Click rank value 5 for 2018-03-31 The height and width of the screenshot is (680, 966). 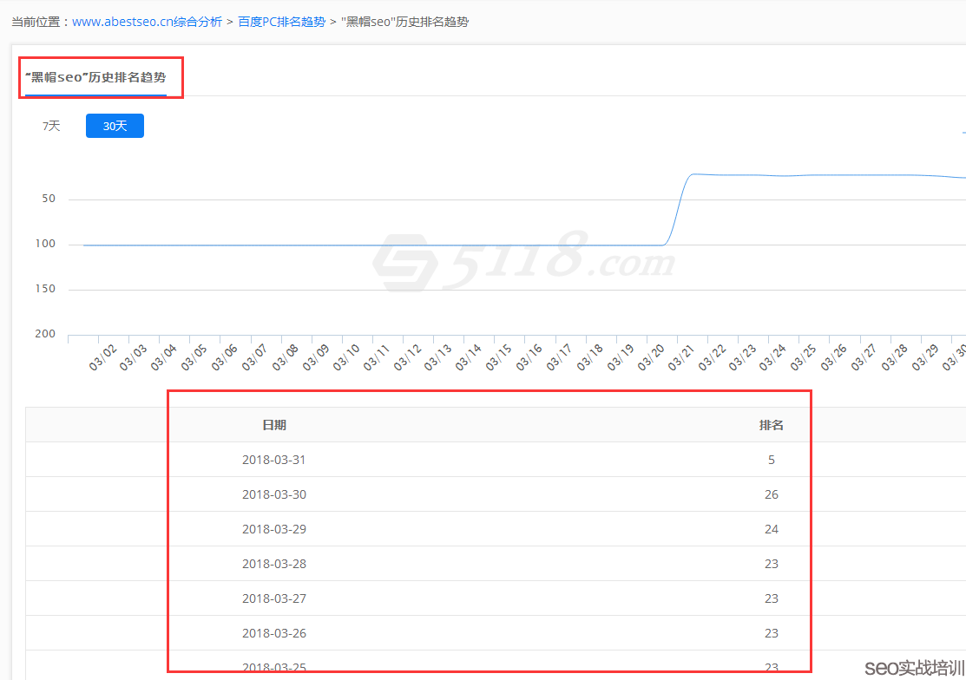[771, 460]
